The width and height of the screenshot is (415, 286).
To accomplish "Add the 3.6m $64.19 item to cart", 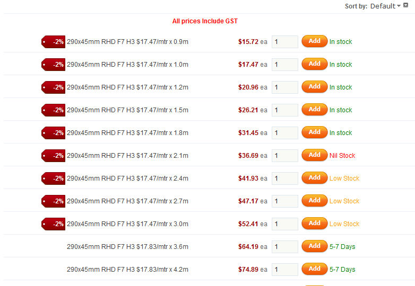I will (x=314, y=246).
